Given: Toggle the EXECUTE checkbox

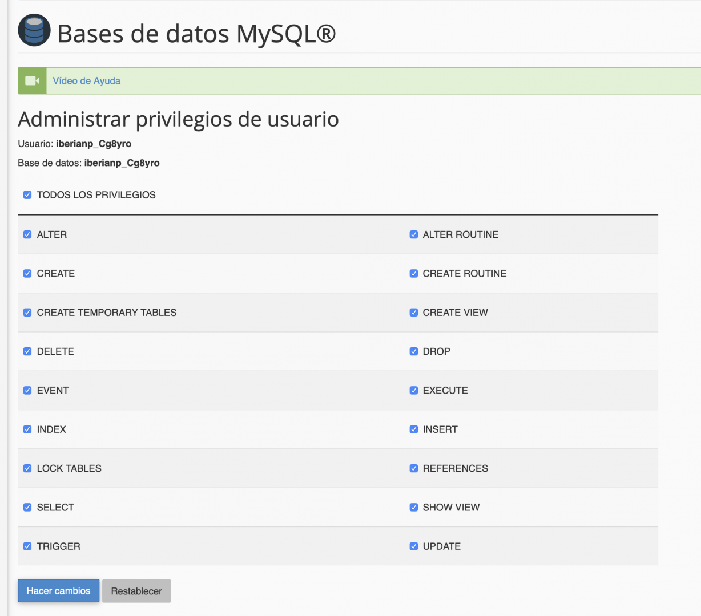Looking at the screenshot, I should click(x=414, y=391).
